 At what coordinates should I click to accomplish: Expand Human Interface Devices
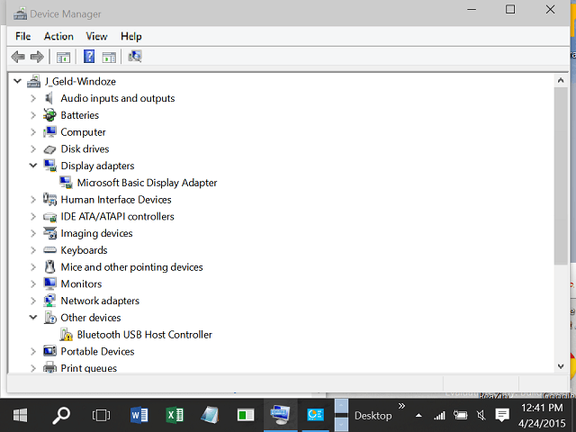click(x=33, y=200)
